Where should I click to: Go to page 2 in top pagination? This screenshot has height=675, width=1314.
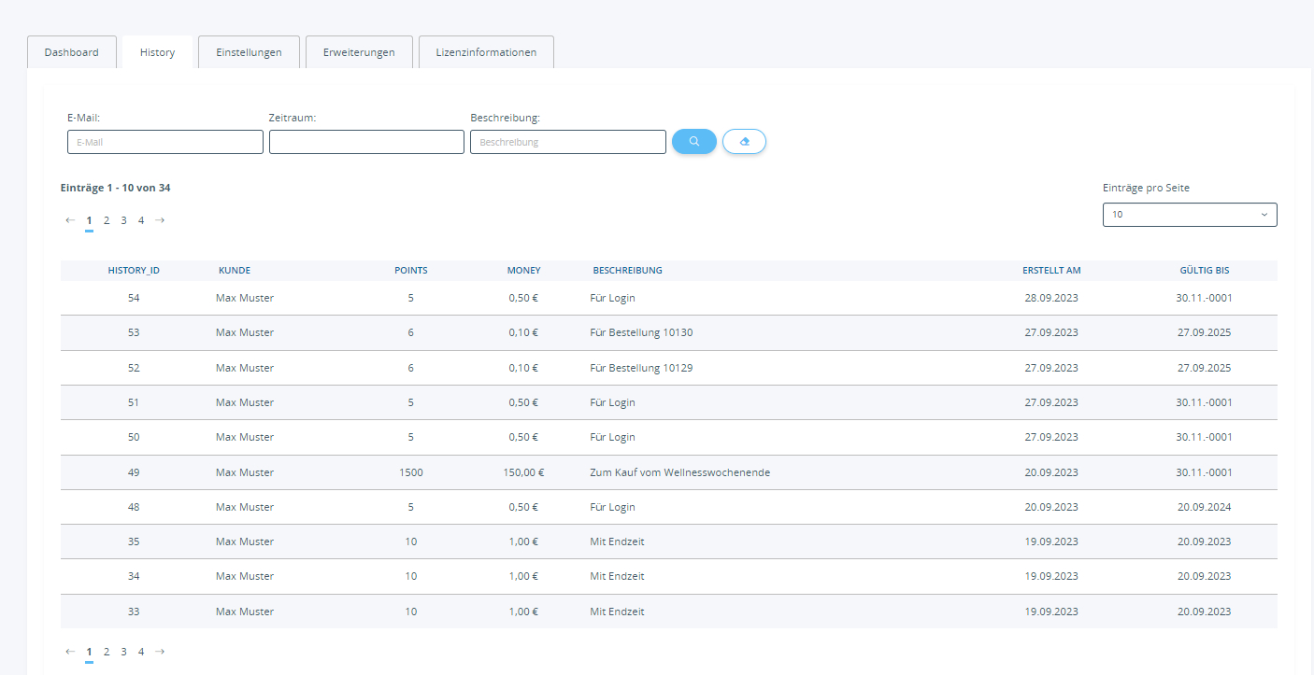pyautogui.click(x=106, y=219)
